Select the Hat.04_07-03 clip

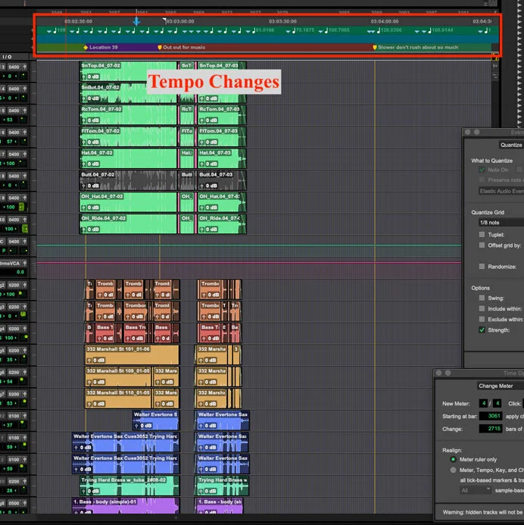click(222, 158)
